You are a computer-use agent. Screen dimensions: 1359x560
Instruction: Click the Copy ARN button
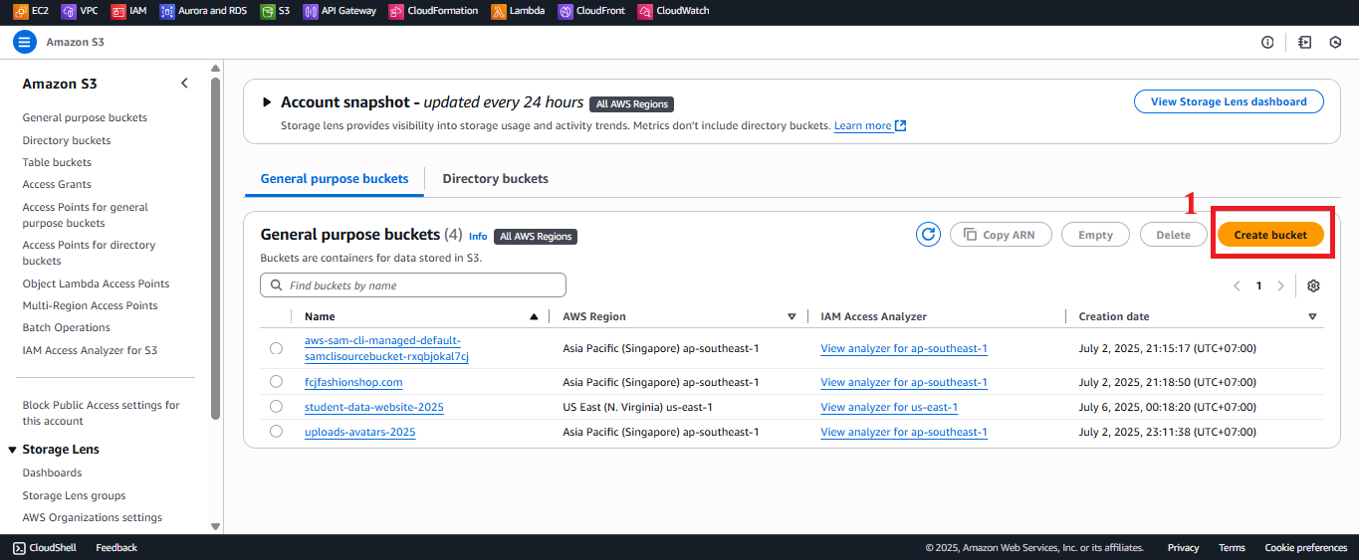pyautogui.click(x=1000, y=235)
